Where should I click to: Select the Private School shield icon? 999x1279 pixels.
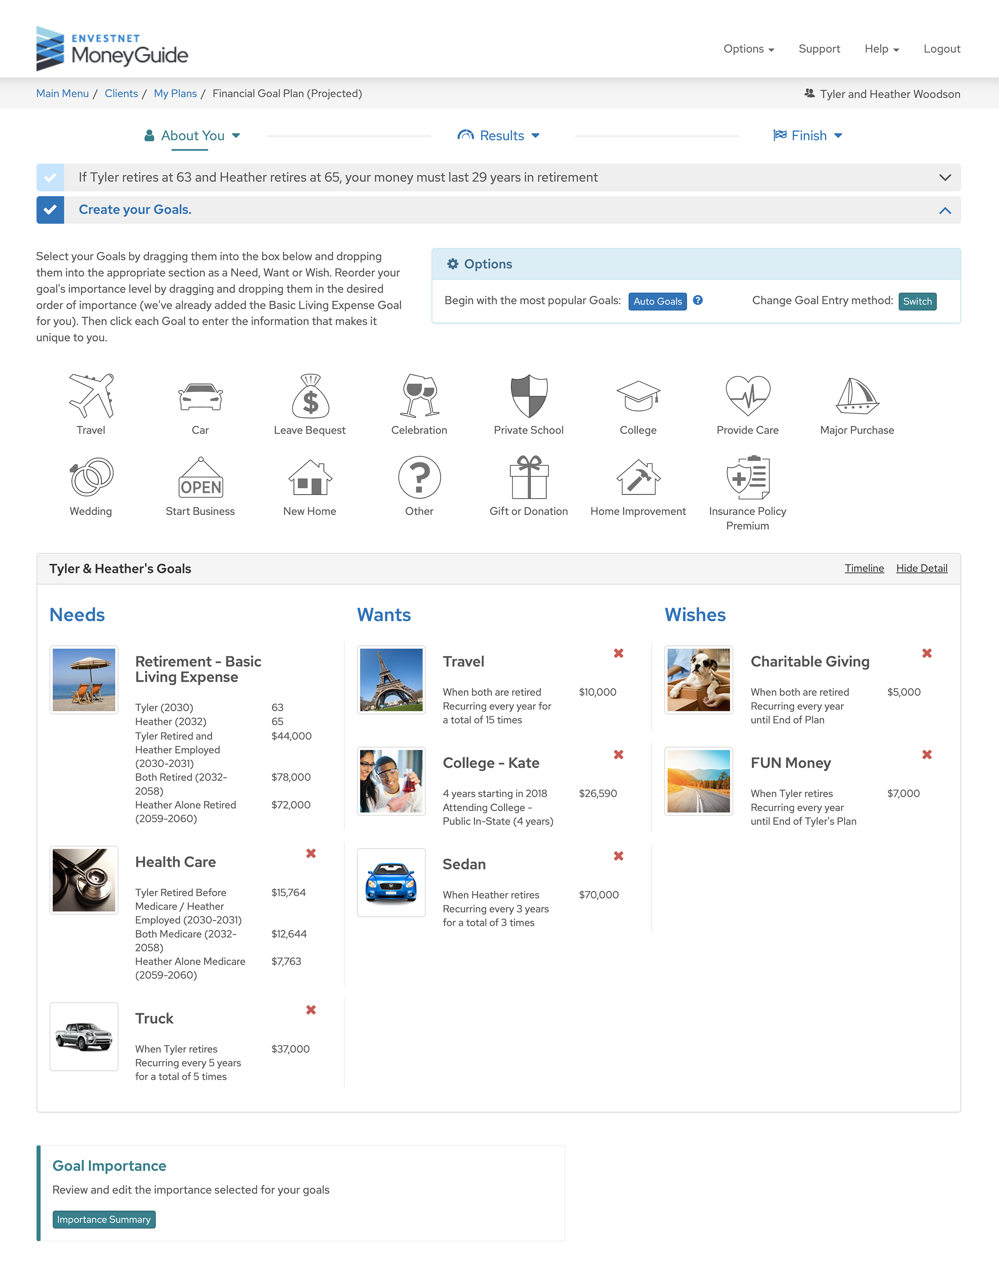pyautogui.click(x=529, y=396)
